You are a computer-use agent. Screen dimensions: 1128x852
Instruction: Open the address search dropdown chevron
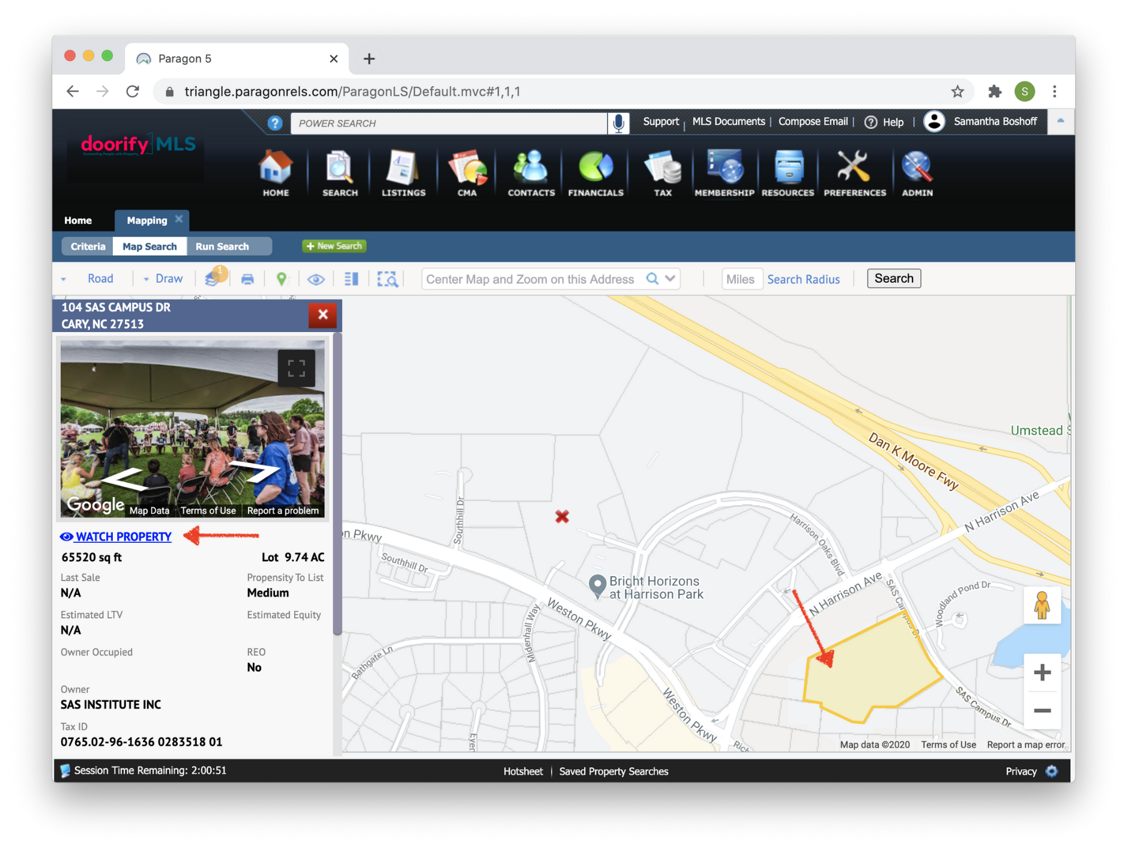(671, 279)
